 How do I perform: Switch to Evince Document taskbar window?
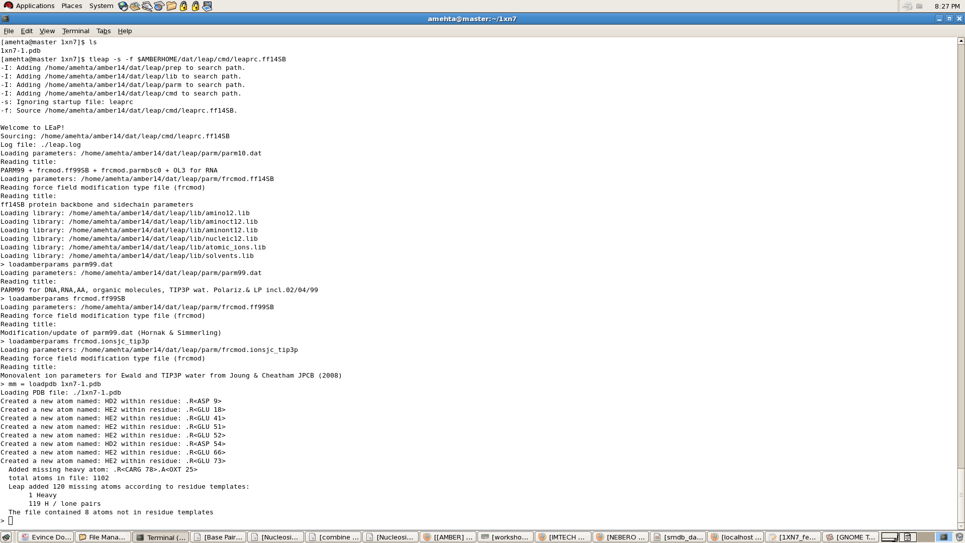click(x=46, y=537)
